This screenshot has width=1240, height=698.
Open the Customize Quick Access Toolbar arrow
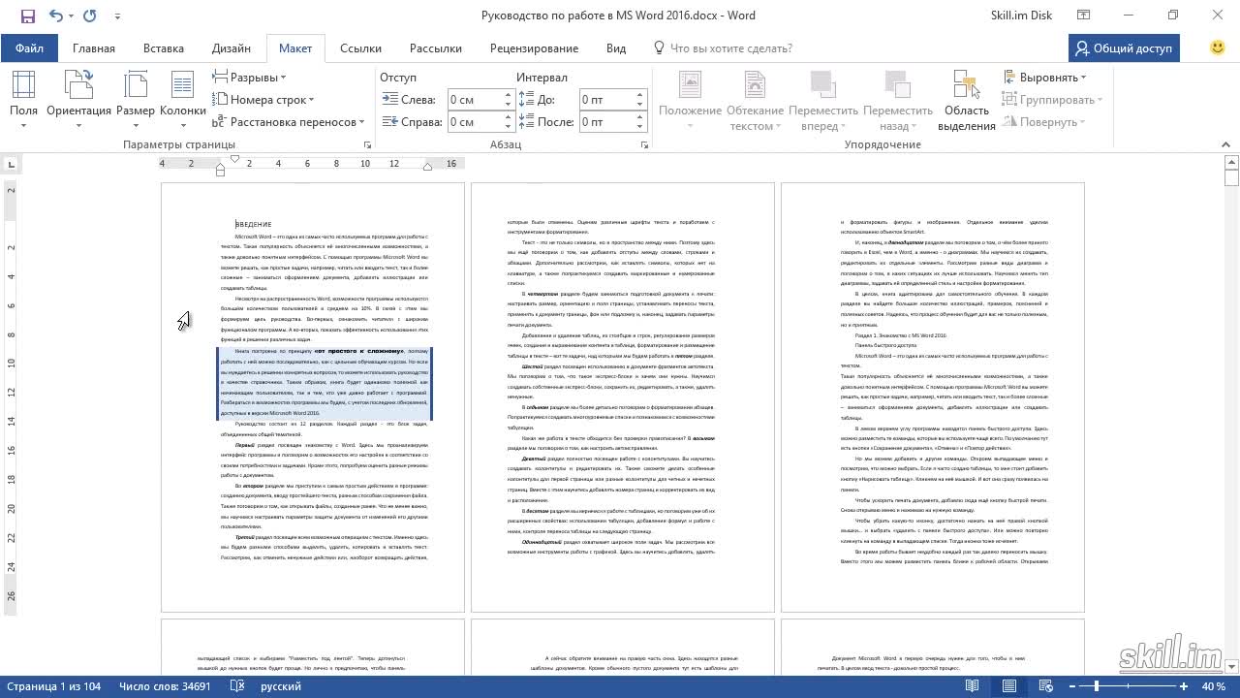click(x=117, y=16)
